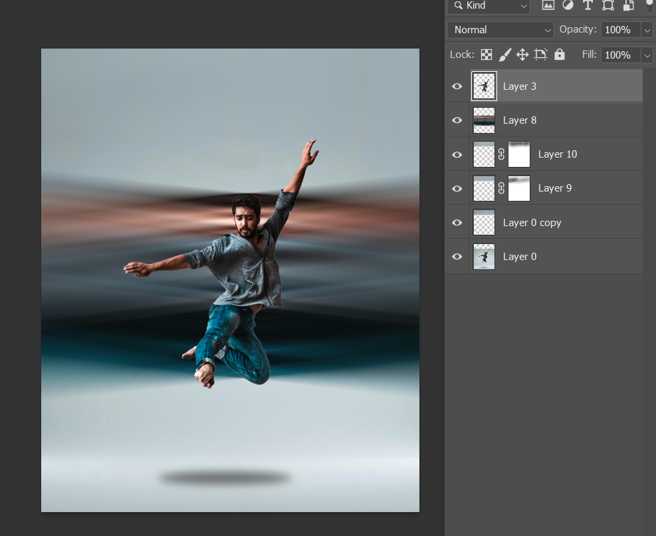Click prevent artboard auto-nesting lock icon
Screen dimensions: 656x536
pyautogui.click(x=540, y=55)
